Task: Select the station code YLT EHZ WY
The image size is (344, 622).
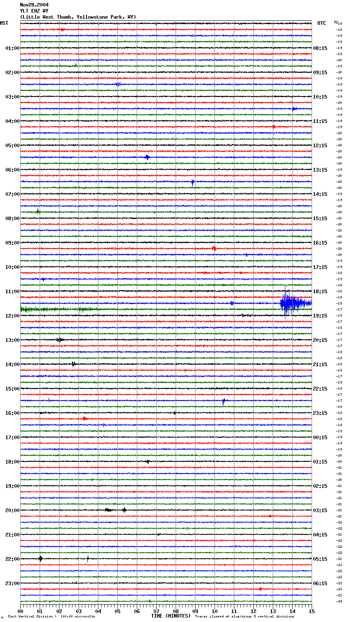Action: point(34,11)
